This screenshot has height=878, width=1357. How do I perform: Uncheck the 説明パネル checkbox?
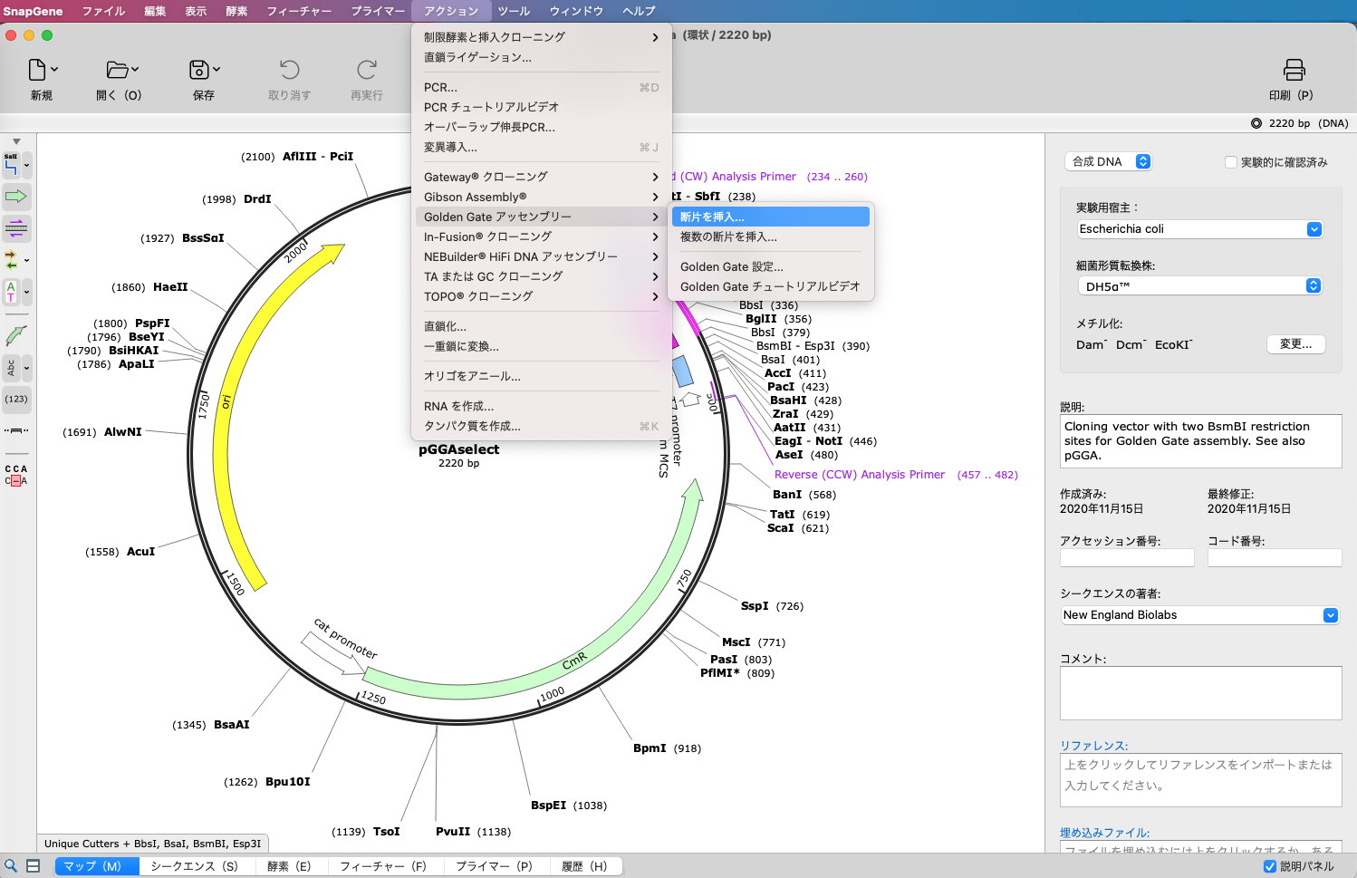1269,866
